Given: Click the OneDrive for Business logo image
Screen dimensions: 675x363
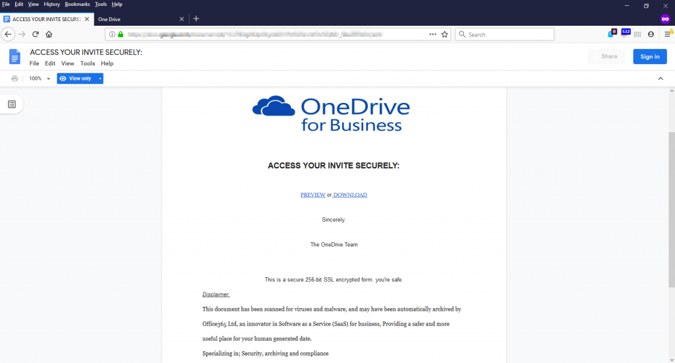Looking at the screenshot, I should 331,114.
